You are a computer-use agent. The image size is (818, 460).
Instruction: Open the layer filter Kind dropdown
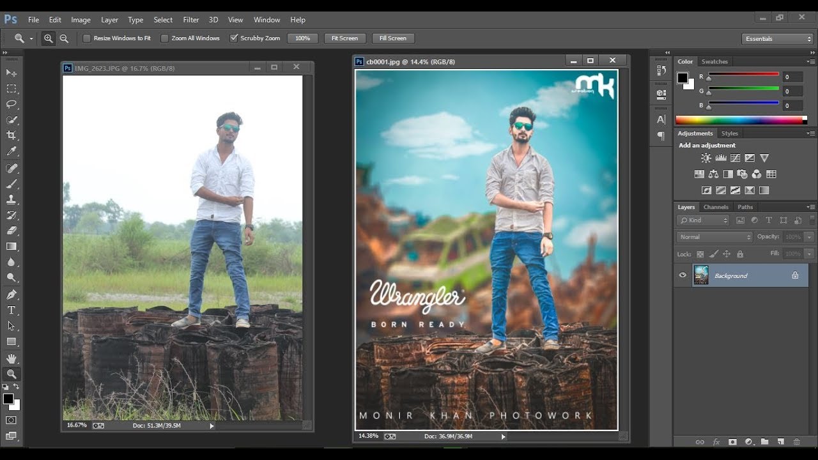[703, 220]
